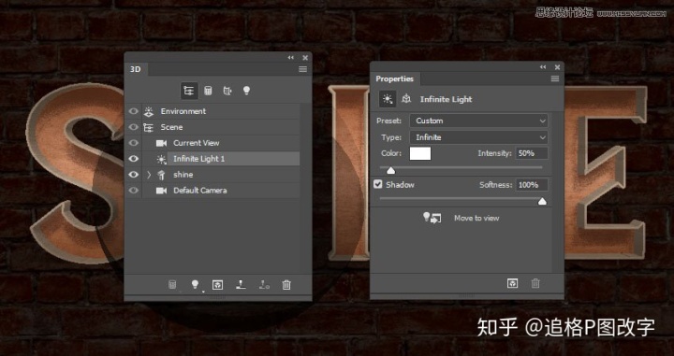Click the Infinite Light heading text
This screenshot has height=356, width=674.
[x=446, y=99]
